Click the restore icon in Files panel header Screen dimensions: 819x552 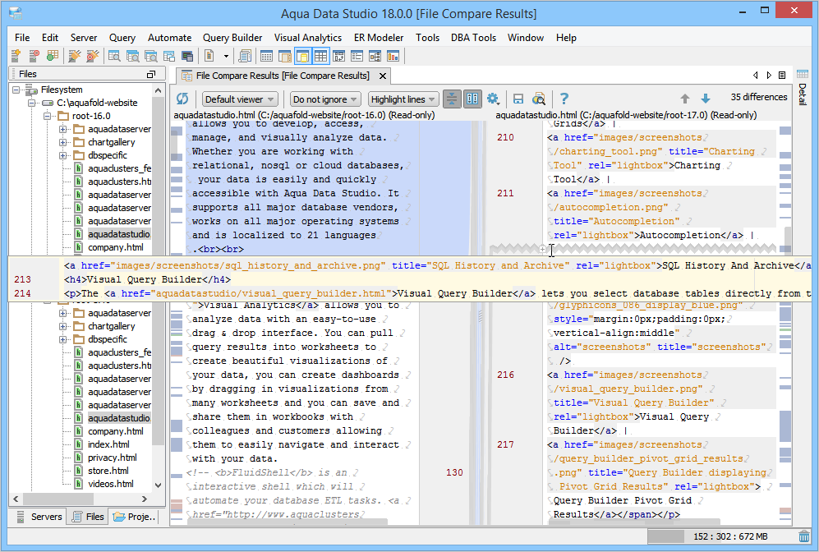(x=151, y=74)
